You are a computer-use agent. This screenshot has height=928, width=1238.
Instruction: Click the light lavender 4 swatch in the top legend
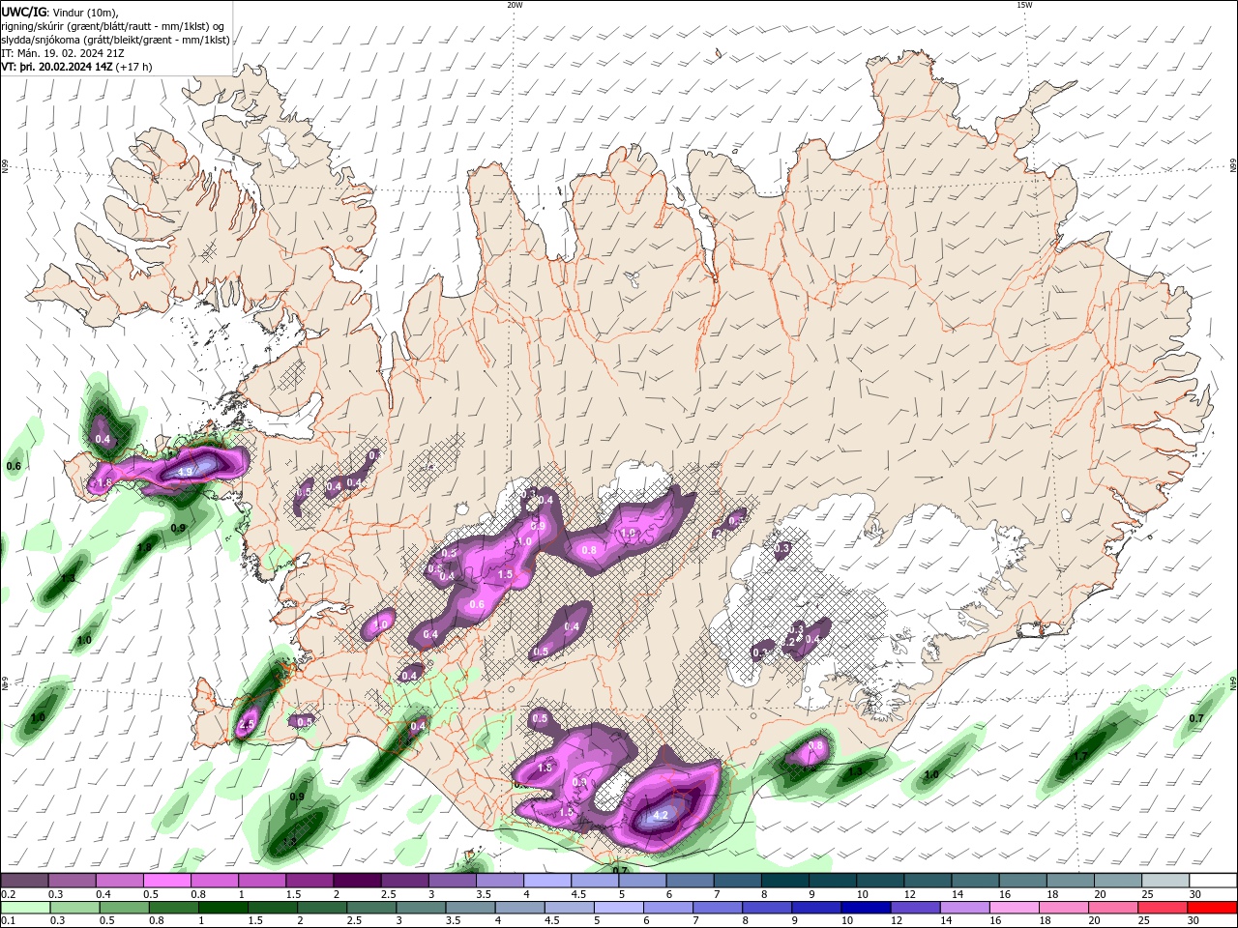click(x=546, y=881)
